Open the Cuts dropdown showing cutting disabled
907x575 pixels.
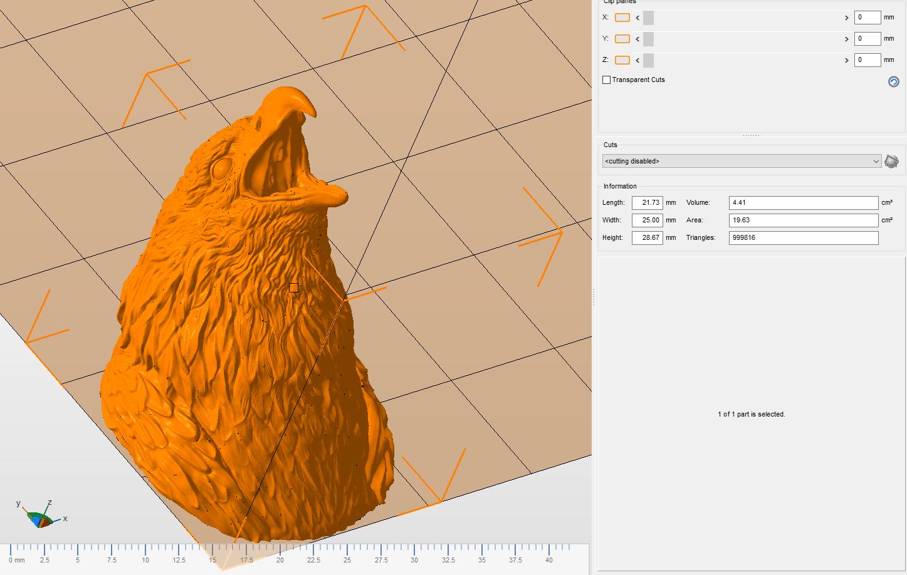click(740, 161)
